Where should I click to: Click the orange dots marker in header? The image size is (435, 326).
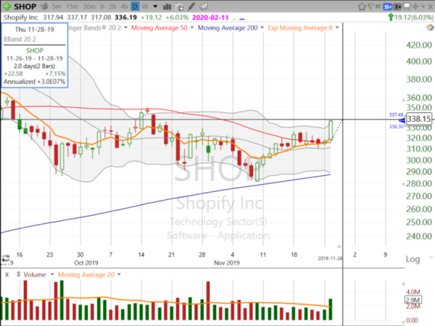click(x=234, y=19)
